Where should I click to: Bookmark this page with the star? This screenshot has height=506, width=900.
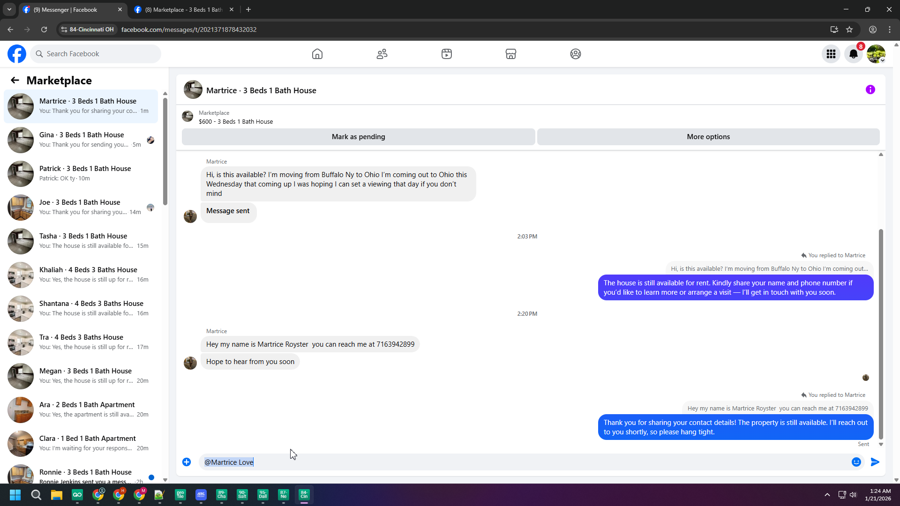849,30
